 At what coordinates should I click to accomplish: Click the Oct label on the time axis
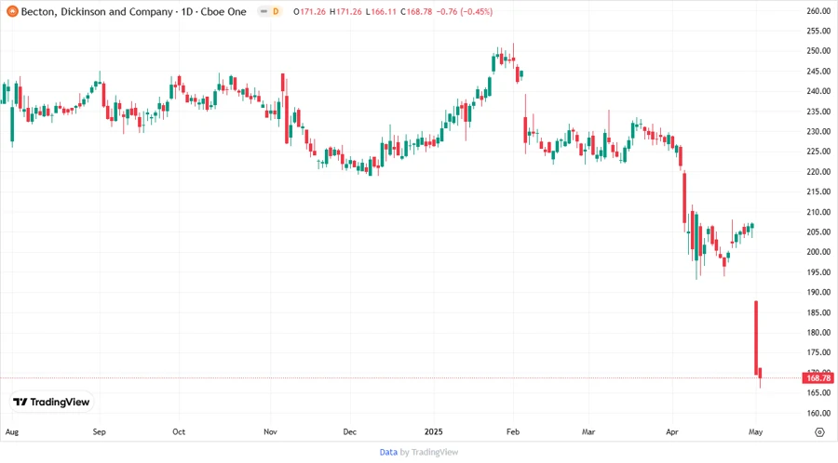(179, 431)
